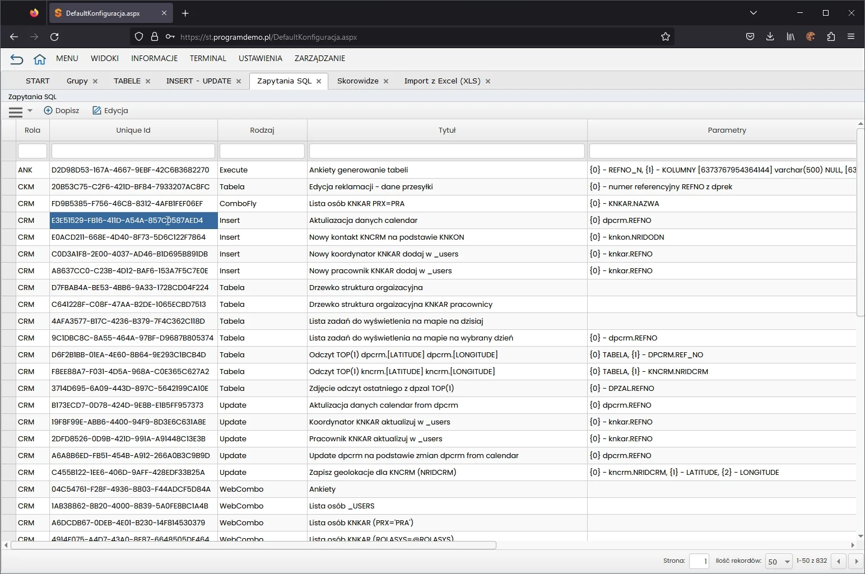Click the home icon in app toolbar
Screen dimensions: 865x574
(39, 59)
